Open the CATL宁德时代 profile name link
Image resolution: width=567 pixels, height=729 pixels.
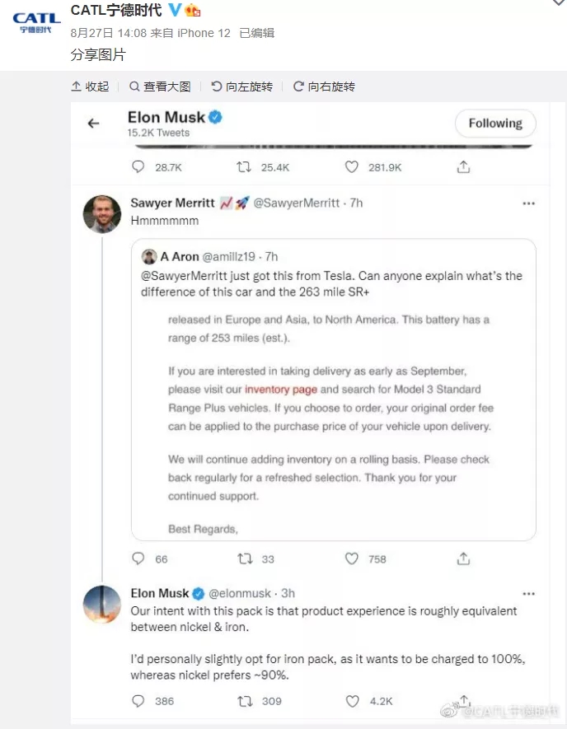pyautogui.click(x=116, y=11)
